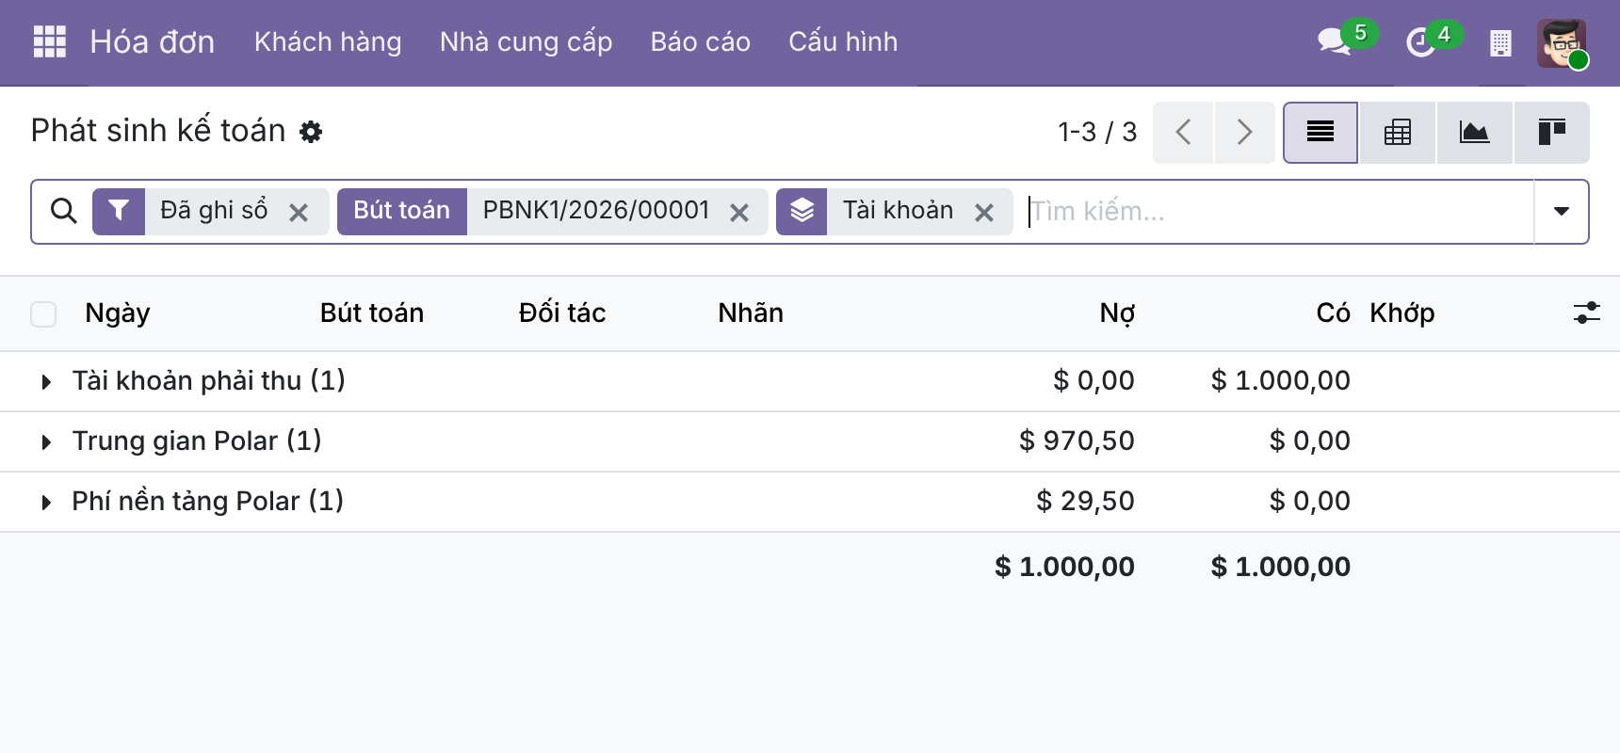
Task: Sort by the Ngày column header
Action: click(118, 313)
